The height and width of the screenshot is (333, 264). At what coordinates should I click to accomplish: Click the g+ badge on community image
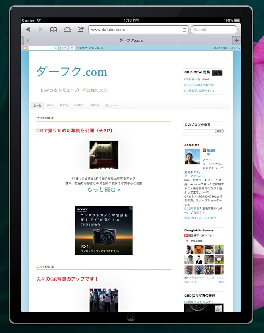click(218, 308)
